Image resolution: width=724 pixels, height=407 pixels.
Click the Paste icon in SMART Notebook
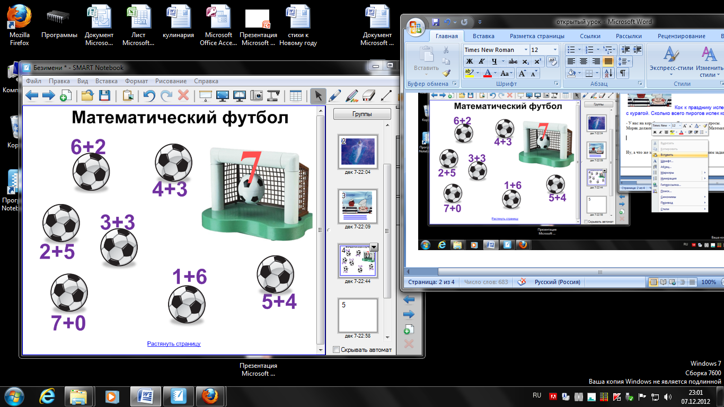pos(128,95)
